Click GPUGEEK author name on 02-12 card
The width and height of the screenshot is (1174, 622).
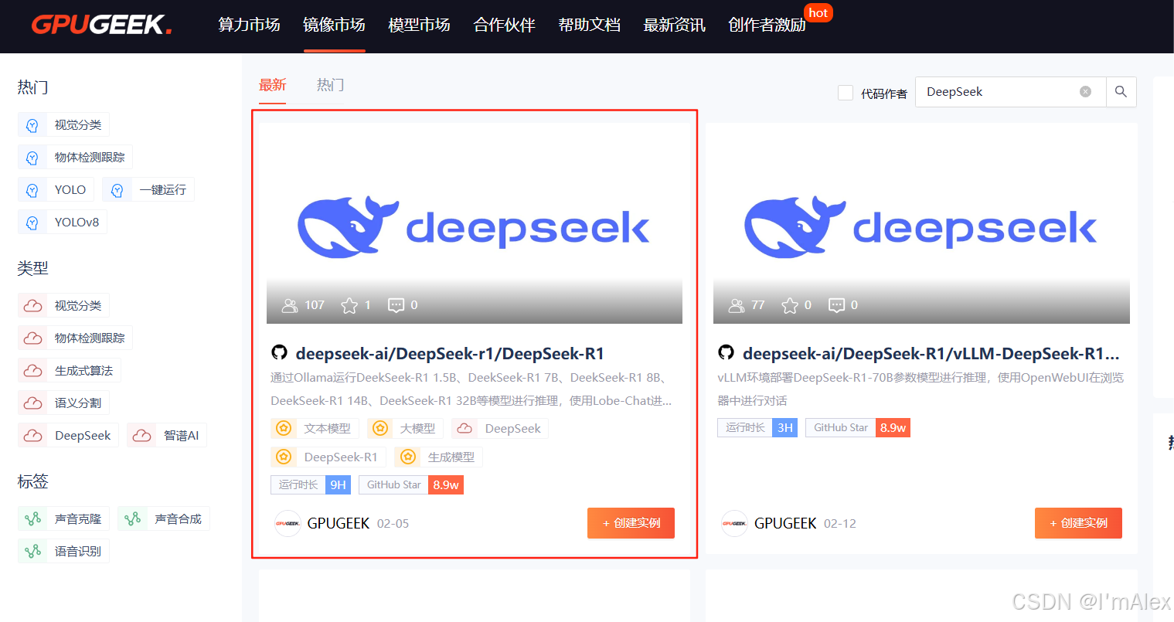click(x=785, y=523)
